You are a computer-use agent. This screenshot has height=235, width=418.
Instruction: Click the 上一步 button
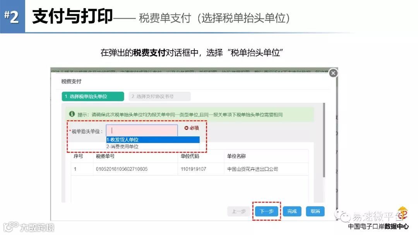point(239,211)
